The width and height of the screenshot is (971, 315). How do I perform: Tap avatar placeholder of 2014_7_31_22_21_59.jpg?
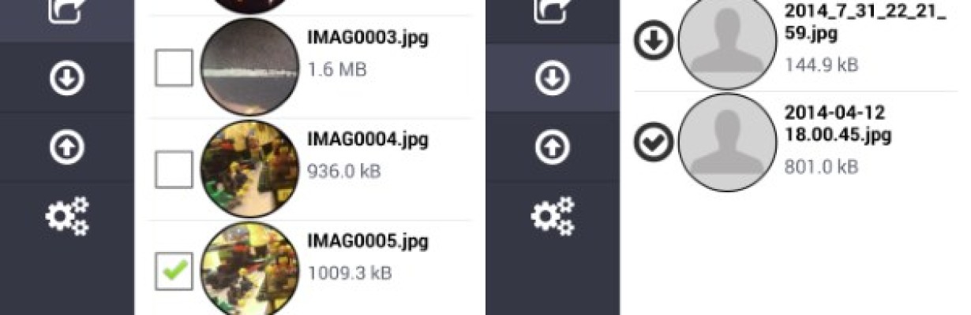(x=727, y=41)
